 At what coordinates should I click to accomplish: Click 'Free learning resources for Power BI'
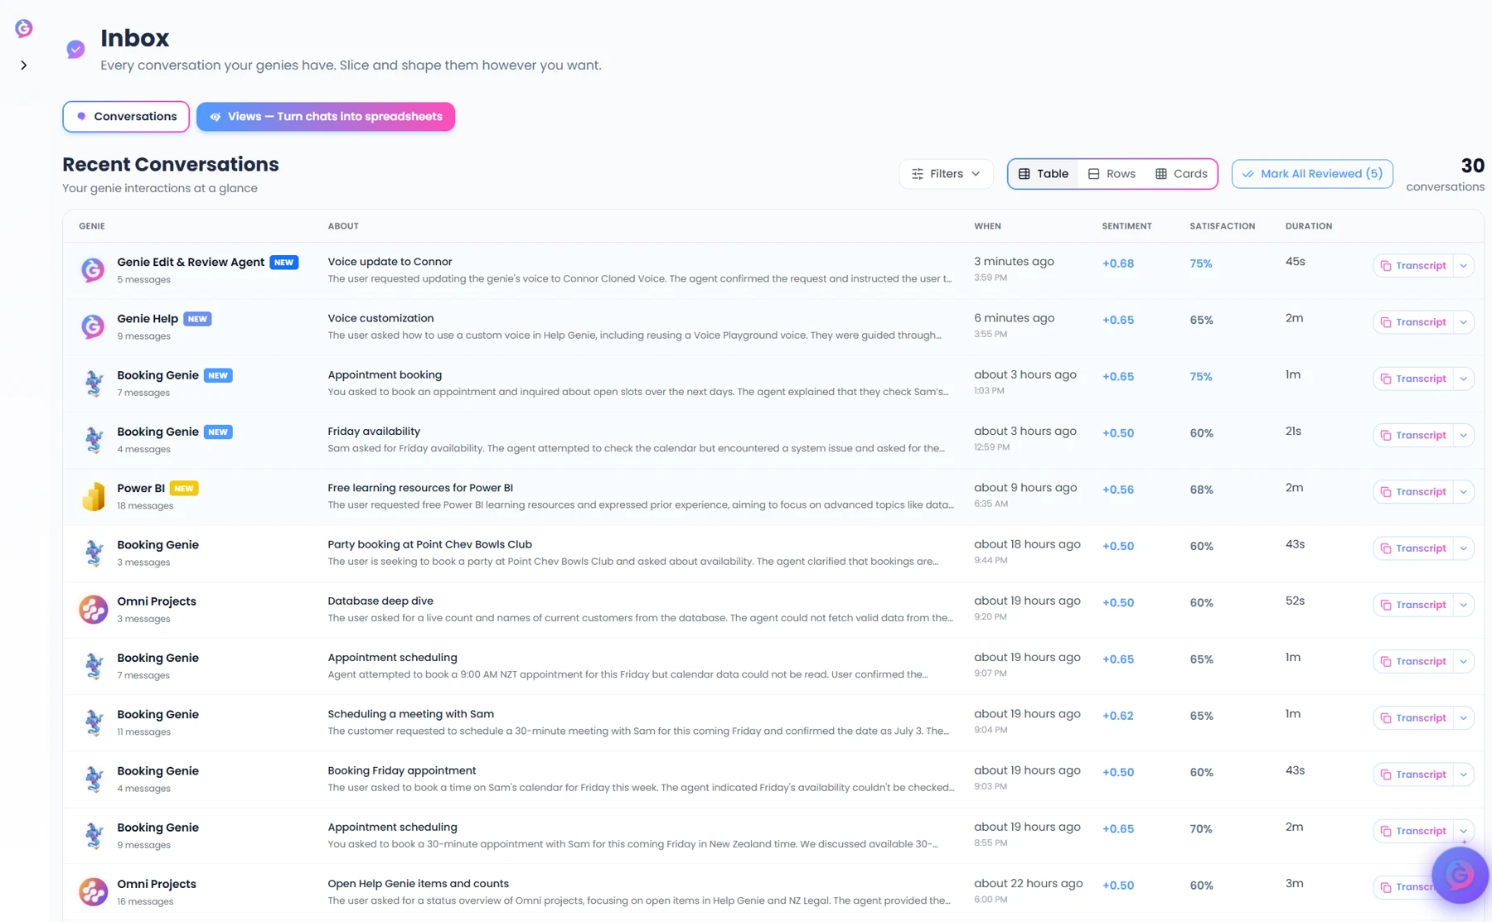point(420,488)
